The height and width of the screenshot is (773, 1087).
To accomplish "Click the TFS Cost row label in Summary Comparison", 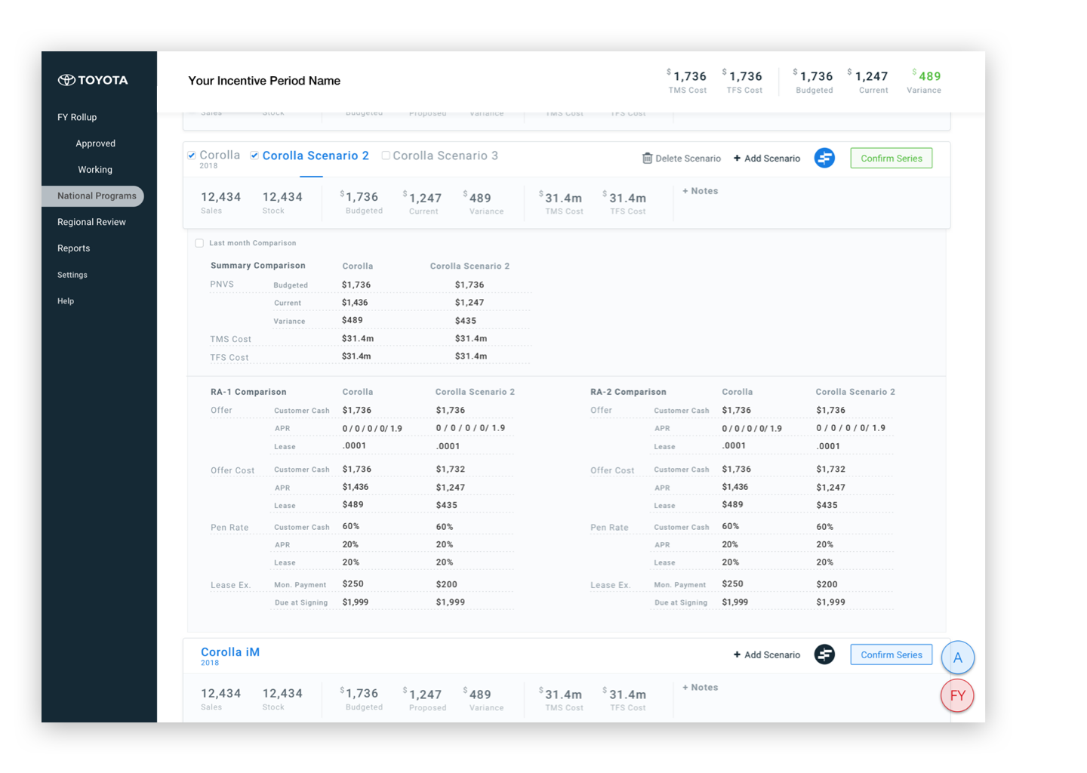I will [229, 358].
